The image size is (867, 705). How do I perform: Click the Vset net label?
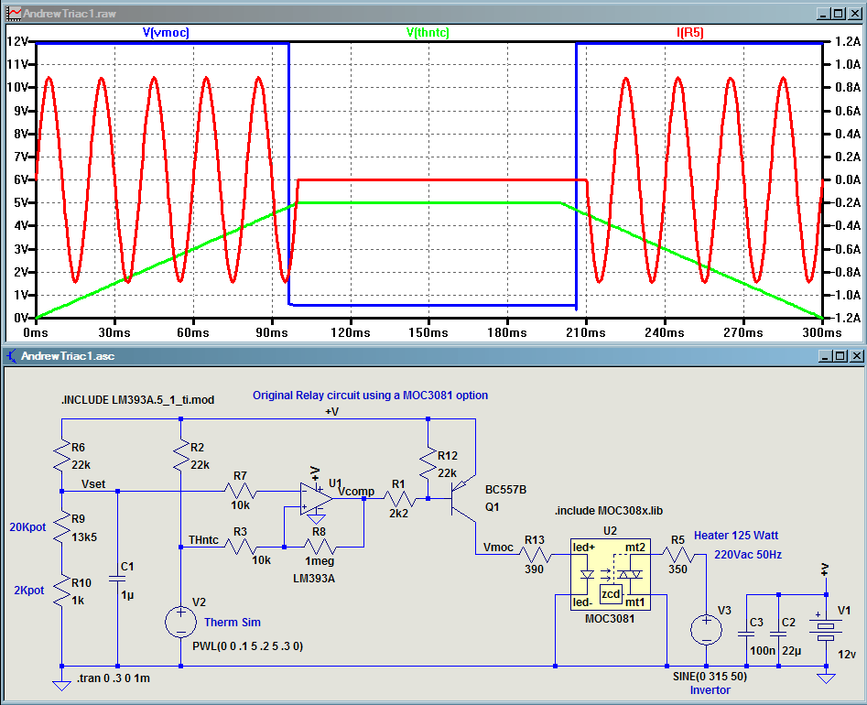[x=92, y=483]
